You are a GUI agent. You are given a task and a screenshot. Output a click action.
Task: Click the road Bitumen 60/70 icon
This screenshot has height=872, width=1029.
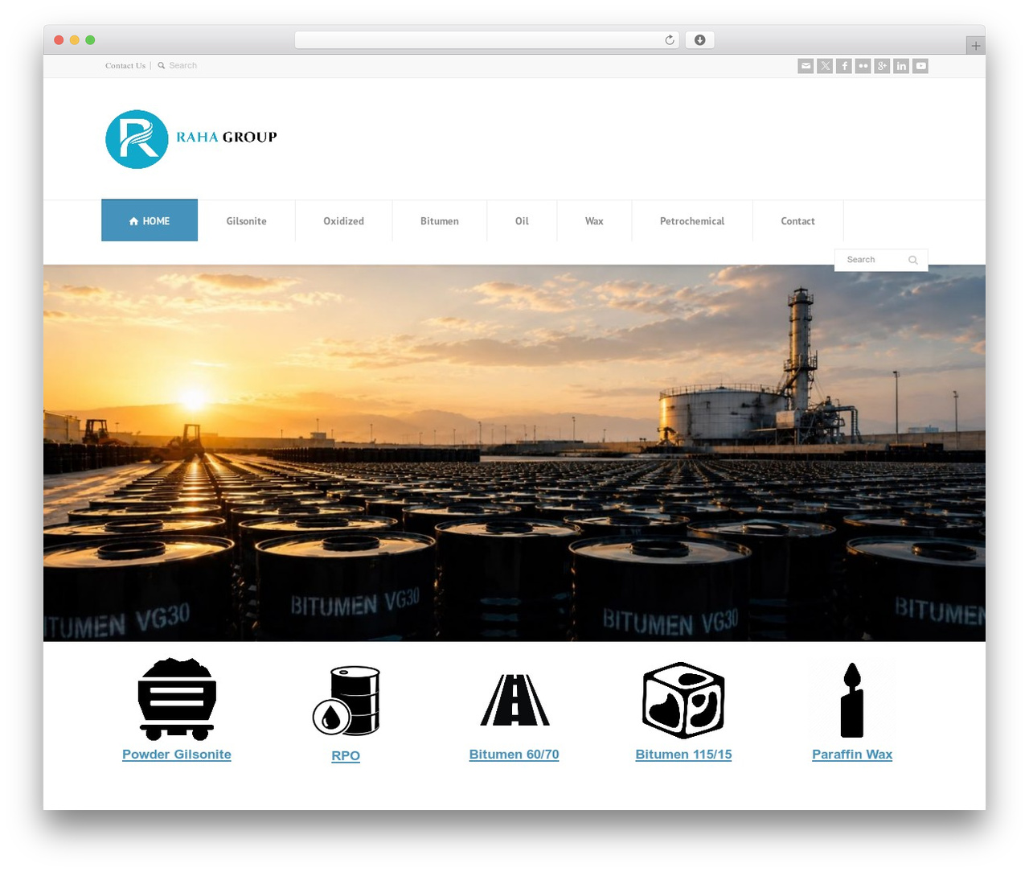point(514,700)
